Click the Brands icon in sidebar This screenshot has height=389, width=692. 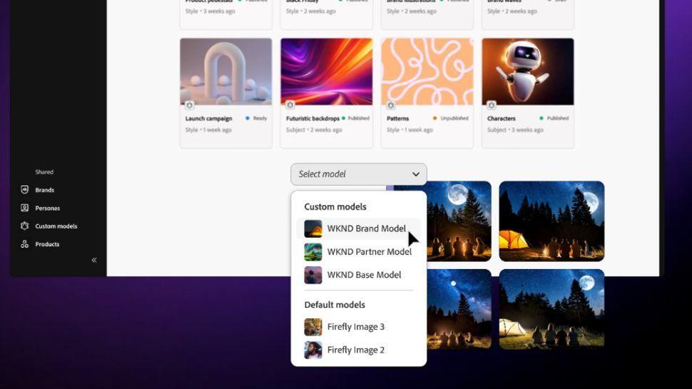point(24,190)
